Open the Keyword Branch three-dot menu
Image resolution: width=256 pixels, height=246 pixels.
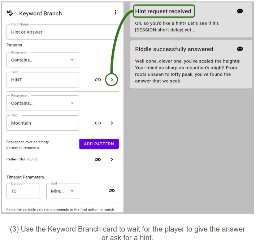pyautogui.click(x=115, y=12)
